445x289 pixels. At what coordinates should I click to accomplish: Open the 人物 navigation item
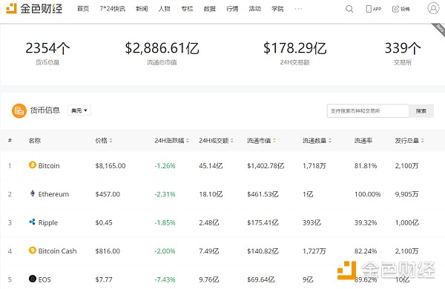pos(165,9)
